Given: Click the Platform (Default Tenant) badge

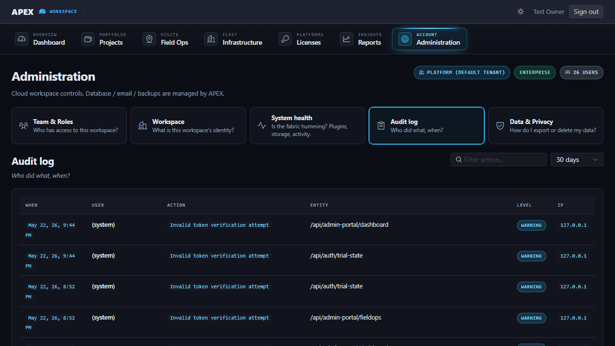Looking at the screenshot, I should click(462, 73).
